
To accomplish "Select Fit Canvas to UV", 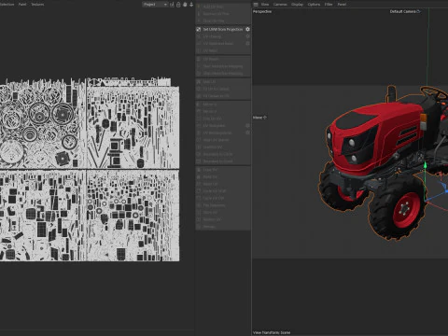I will [216, 96].
